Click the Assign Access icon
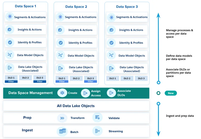The width and height of the screenshot is (201, 139). click(x=85, y=93)
